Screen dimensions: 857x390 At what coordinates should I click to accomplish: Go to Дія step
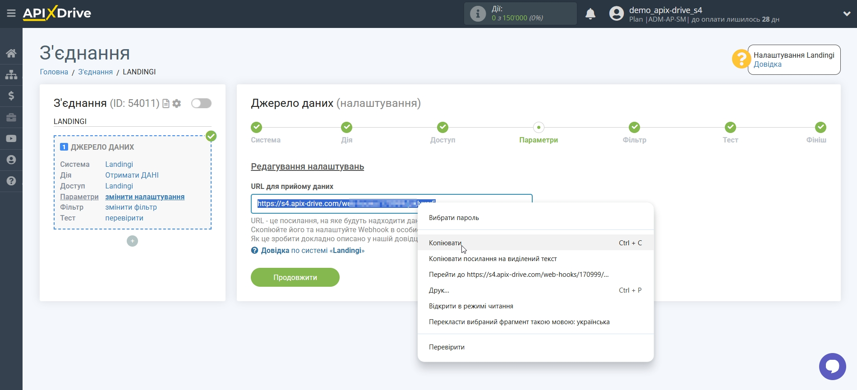(x=346, y=127)
